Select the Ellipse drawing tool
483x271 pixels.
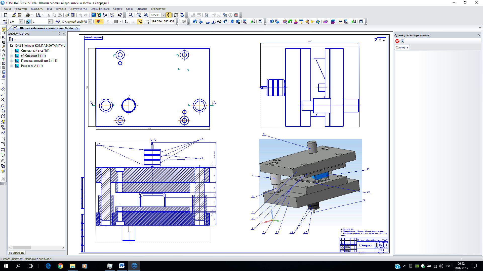3,111
